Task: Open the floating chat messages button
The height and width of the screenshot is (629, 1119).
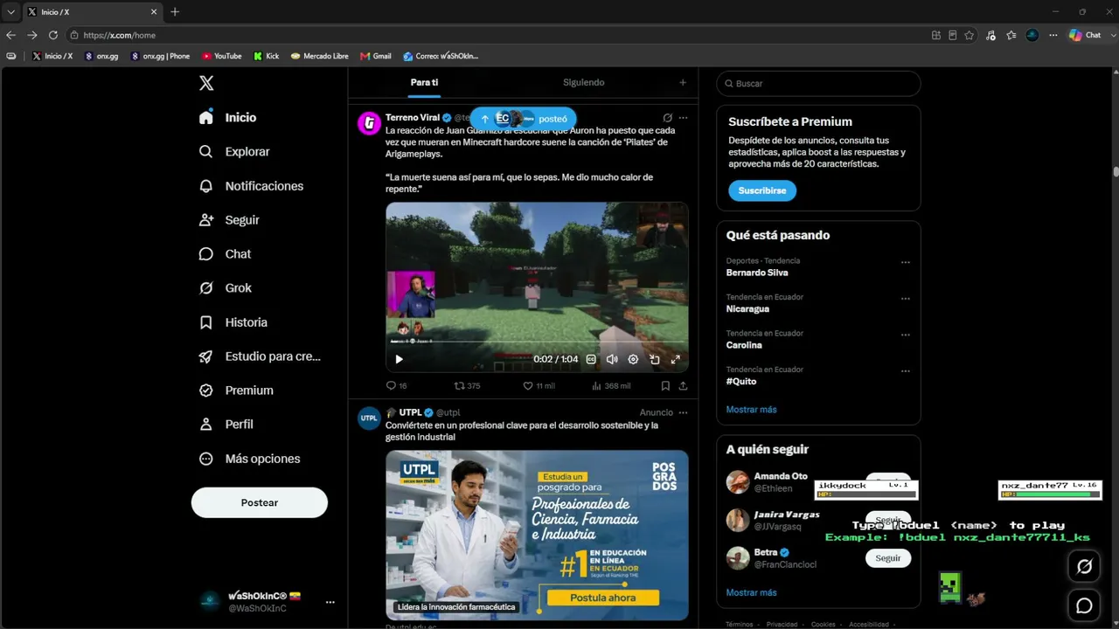Action: [1085, 605]
